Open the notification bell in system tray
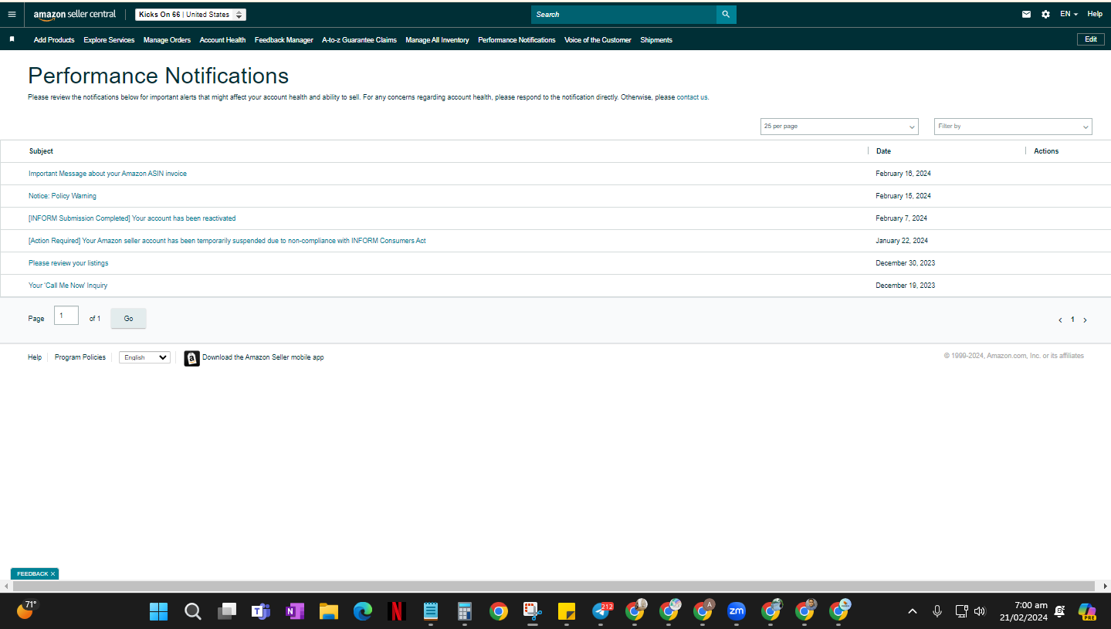The image size is (1111, 629). point(1060,611)
